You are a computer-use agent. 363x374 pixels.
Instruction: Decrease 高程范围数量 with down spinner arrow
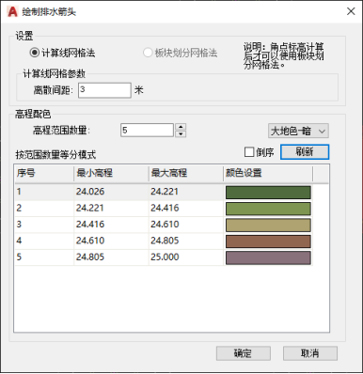click(x=181, y=133)
